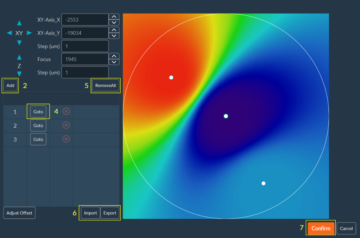Decrement XY-Axis_Y with its down stepper
Viewport: 360px width, 238px height.
click(x=114, y=35)
